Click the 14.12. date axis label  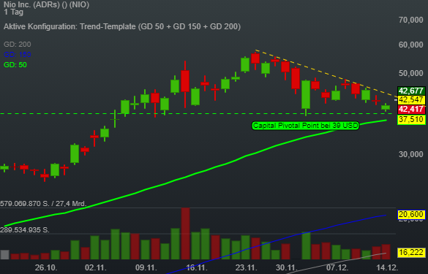coord(387,267)
